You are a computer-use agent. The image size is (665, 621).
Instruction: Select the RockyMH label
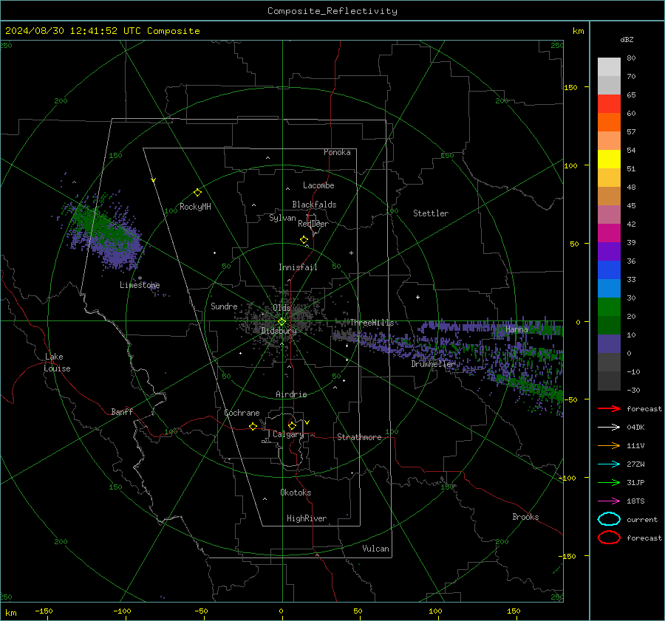195,207
